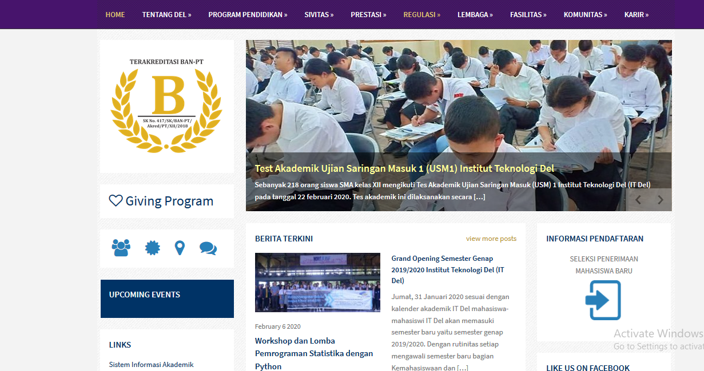
Task: Go to previous slide arrow
Action: pyautogui.click(x=638, y=200)
